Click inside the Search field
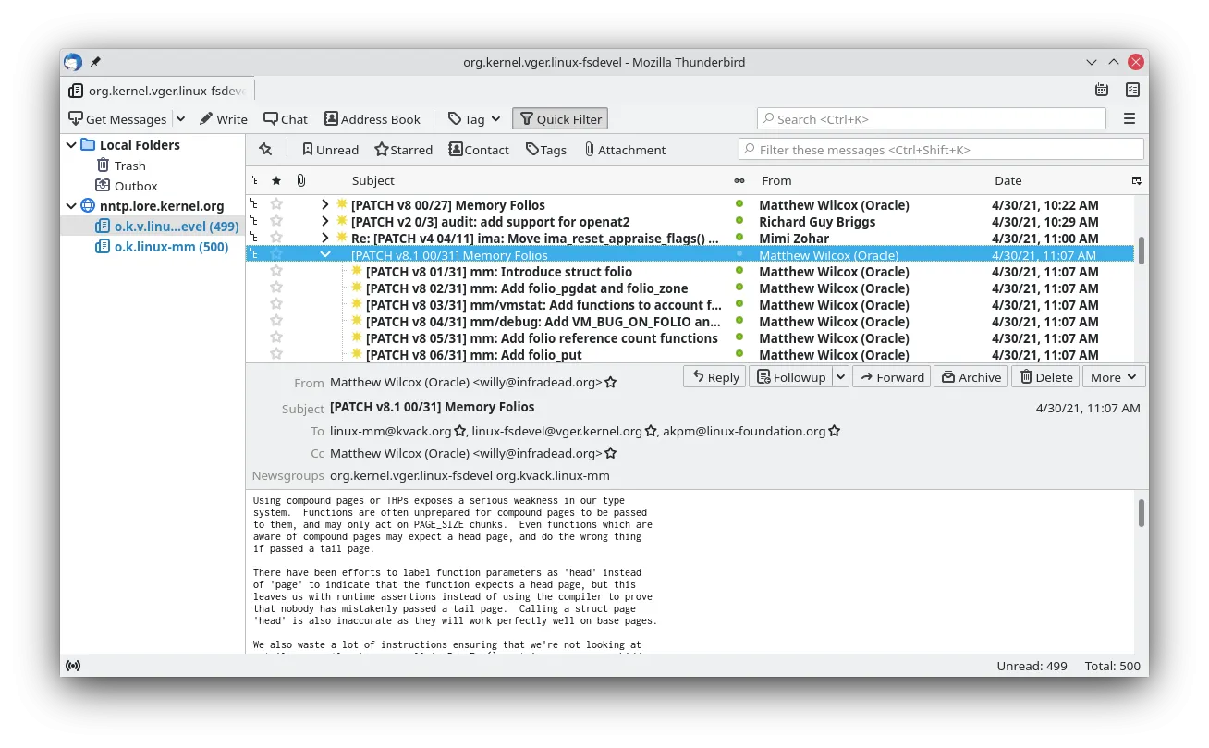The image size is (1209, 748). point(930,118)
